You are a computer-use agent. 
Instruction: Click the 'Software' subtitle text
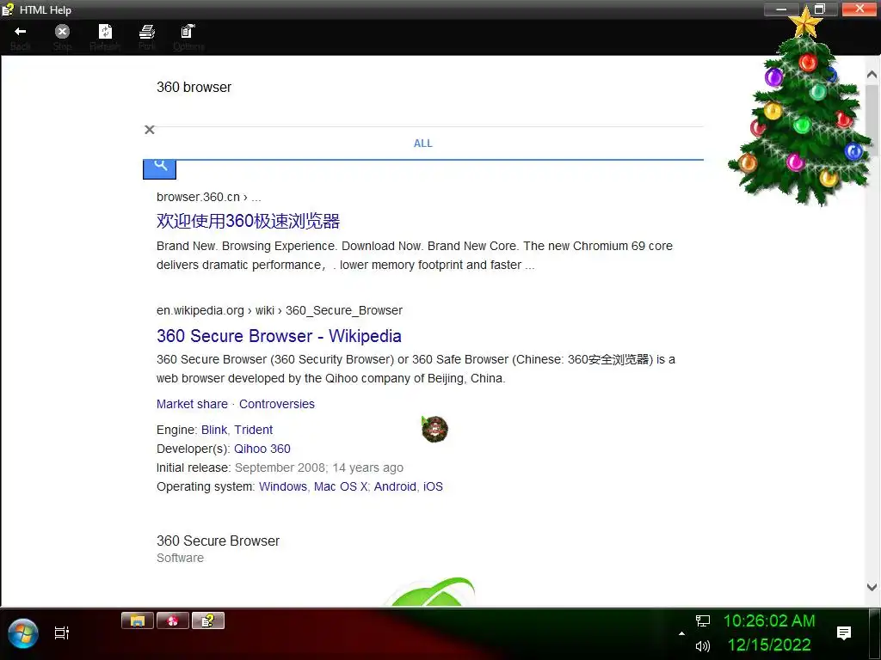click(x=181, y=558)
